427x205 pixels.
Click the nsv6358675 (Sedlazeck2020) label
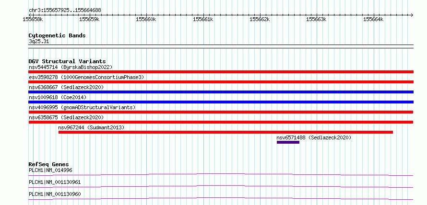pos(66,117)
